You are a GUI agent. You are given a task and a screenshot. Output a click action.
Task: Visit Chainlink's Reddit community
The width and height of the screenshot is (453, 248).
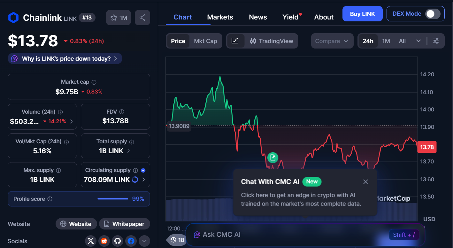click(104, 241)
